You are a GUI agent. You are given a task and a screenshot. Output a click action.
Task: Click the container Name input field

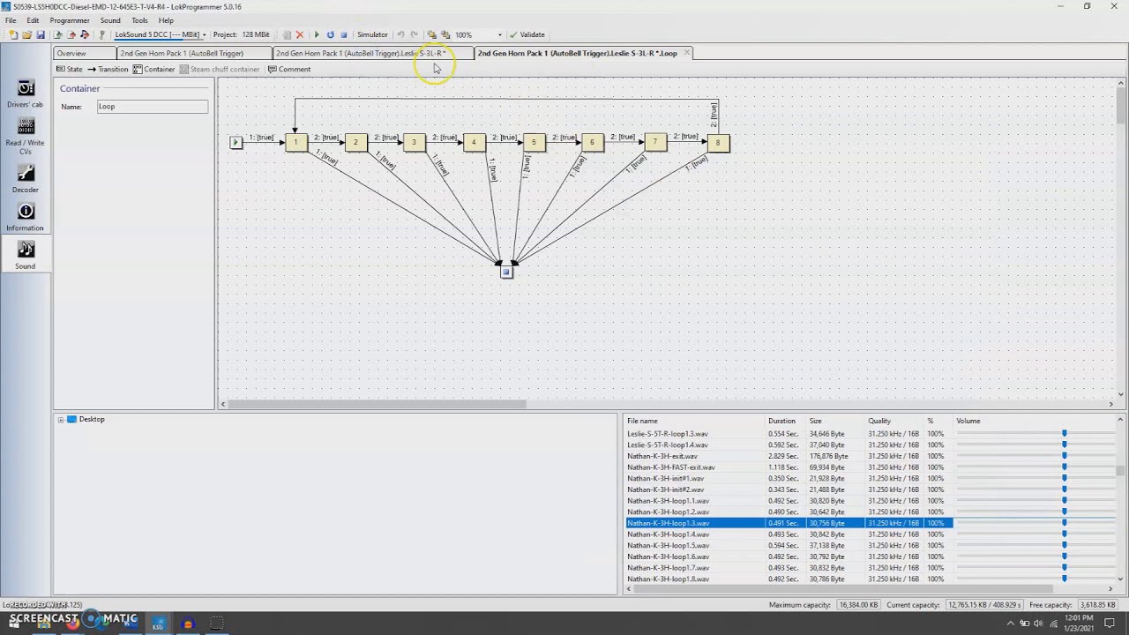(152, 107)
